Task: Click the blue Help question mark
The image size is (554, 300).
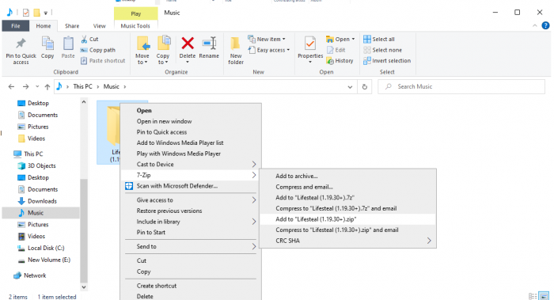Action: 545,25
